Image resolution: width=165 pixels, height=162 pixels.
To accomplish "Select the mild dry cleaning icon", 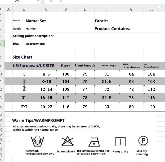I will [143, 141].
